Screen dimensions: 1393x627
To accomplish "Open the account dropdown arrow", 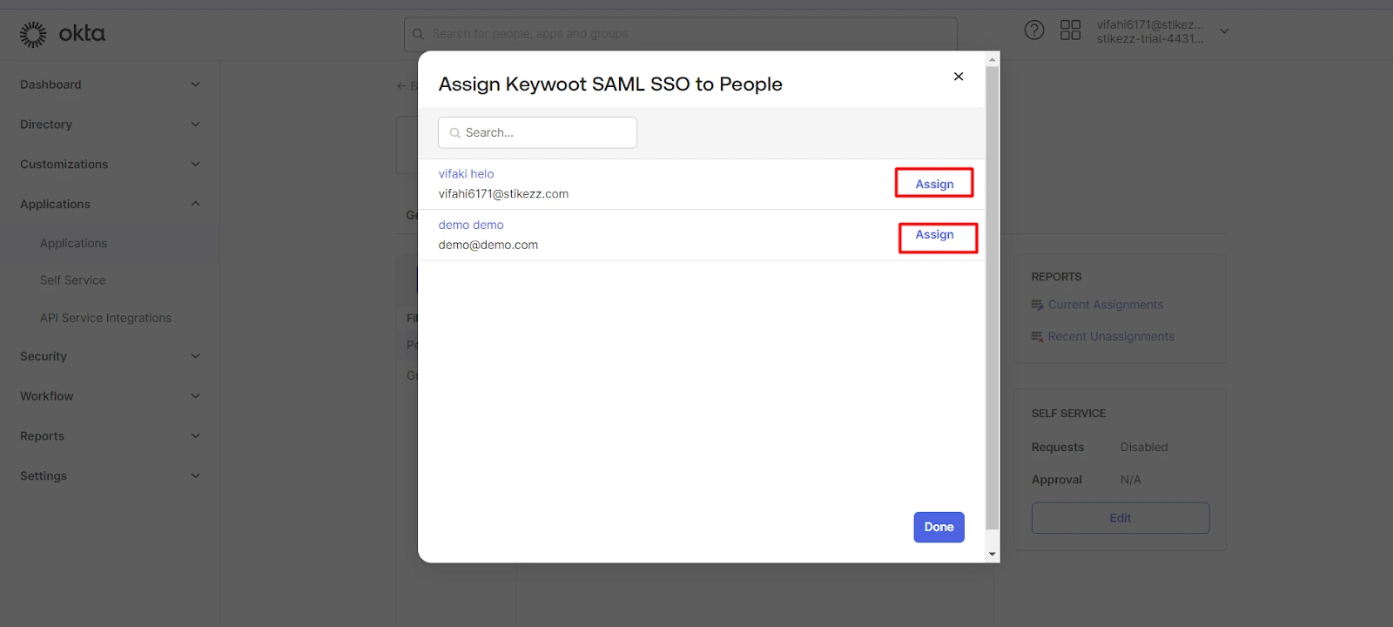I will pos(1224,31).
